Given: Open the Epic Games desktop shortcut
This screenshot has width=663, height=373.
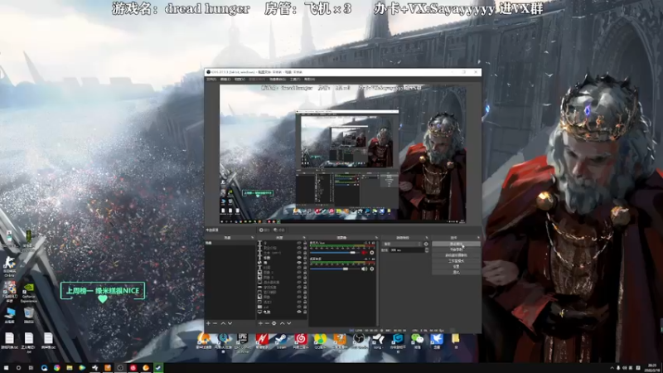Looking at the screenshot, I should coord(242,342).
